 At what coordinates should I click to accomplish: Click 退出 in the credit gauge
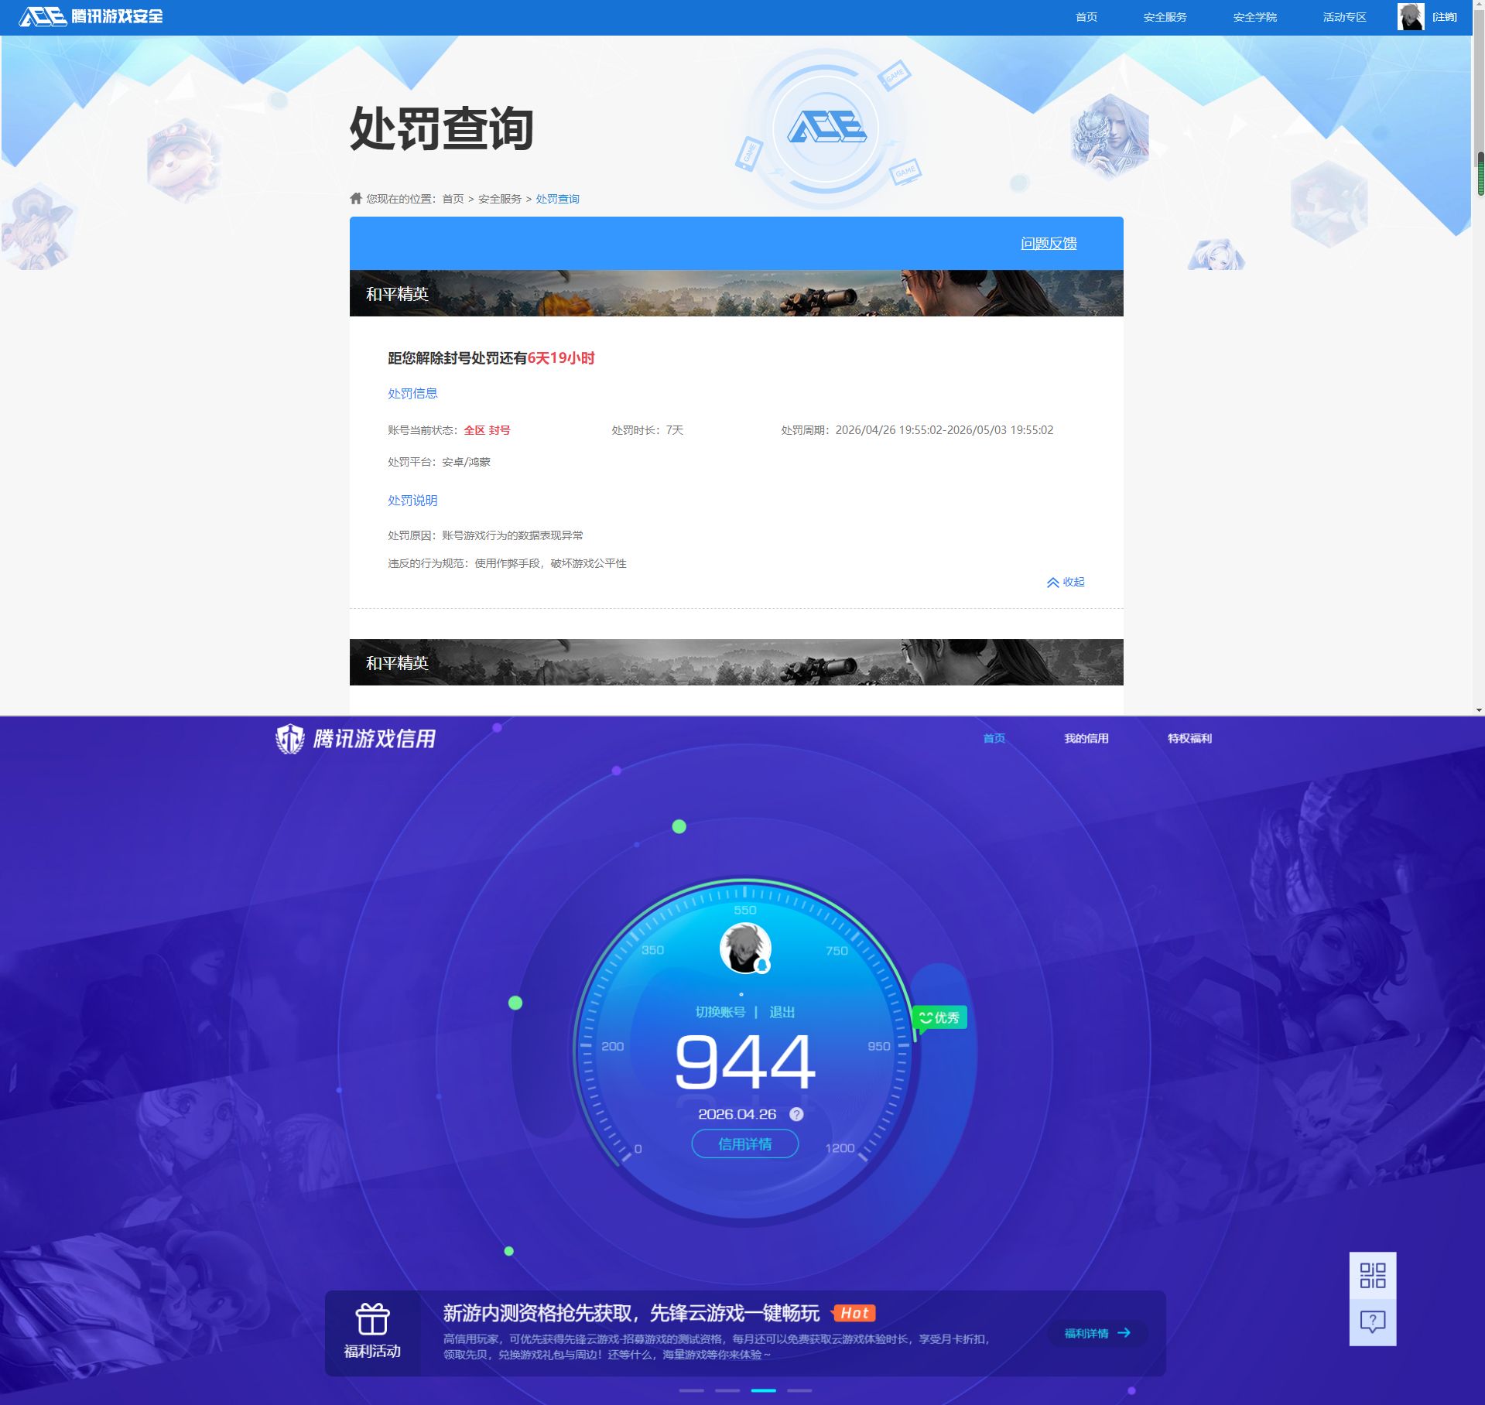(x=782, y=1012)
